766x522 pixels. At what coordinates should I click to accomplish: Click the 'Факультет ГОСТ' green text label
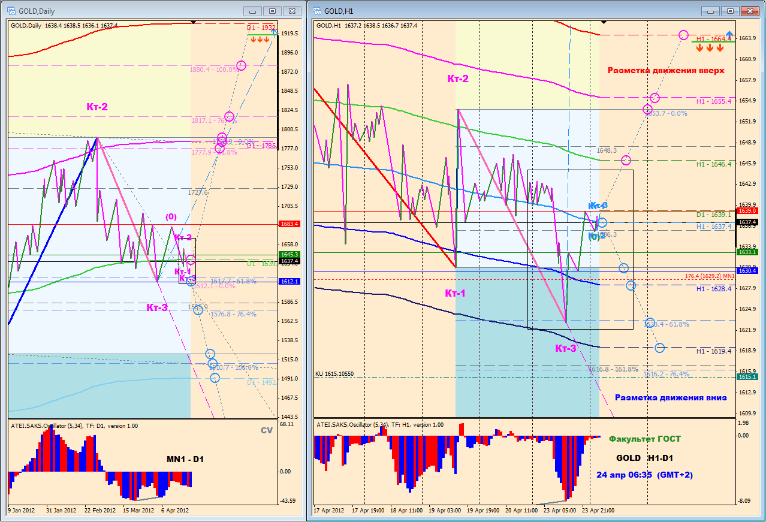point(644,439)
